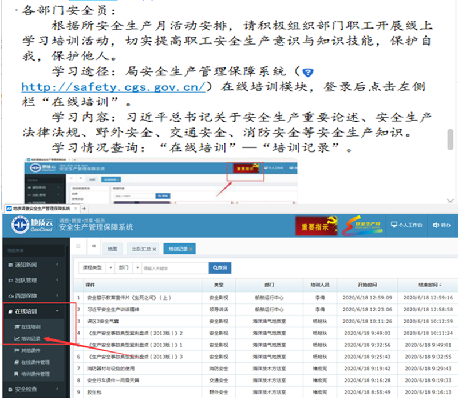Open the safety.cgs.gov.cn hyperlink
Screen dimensions: 458x400
[x=113, y=87]
